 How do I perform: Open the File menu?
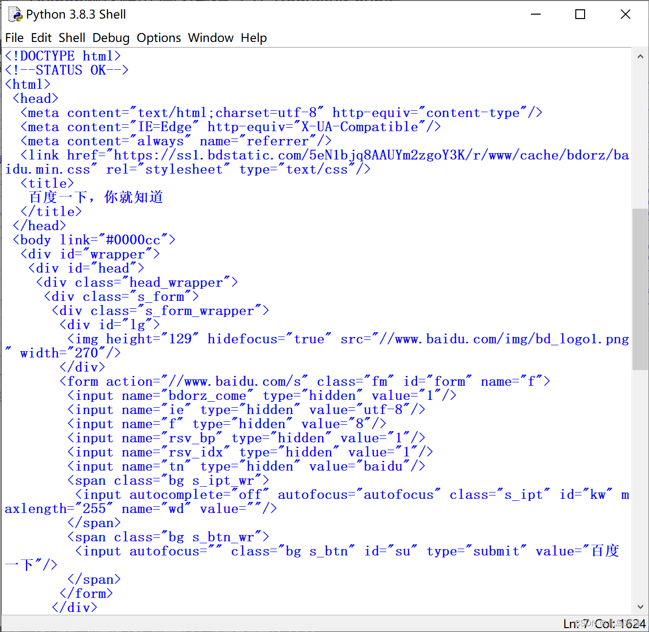14,38
